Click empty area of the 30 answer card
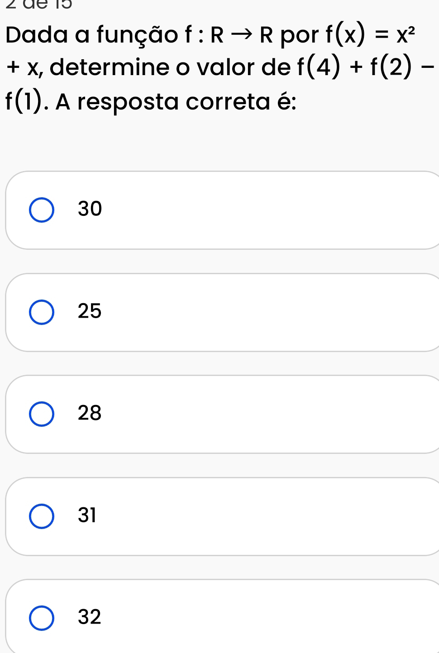 (x=272, y=210)
